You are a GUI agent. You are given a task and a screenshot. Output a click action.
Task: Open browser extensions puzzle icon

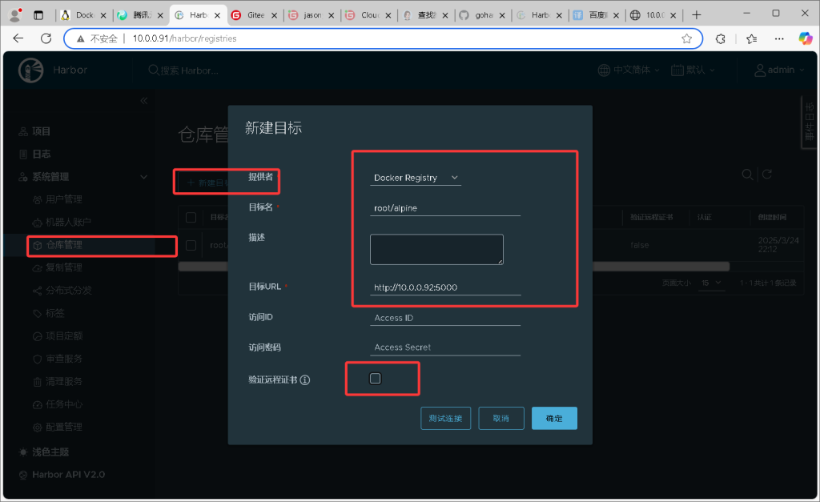[x=720, y=38]
